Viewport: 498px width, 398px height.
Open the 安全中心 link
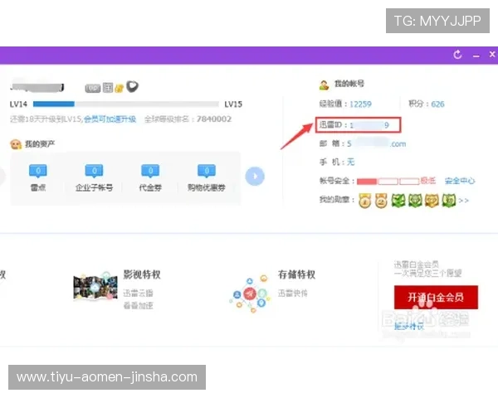tap(459, 181)
